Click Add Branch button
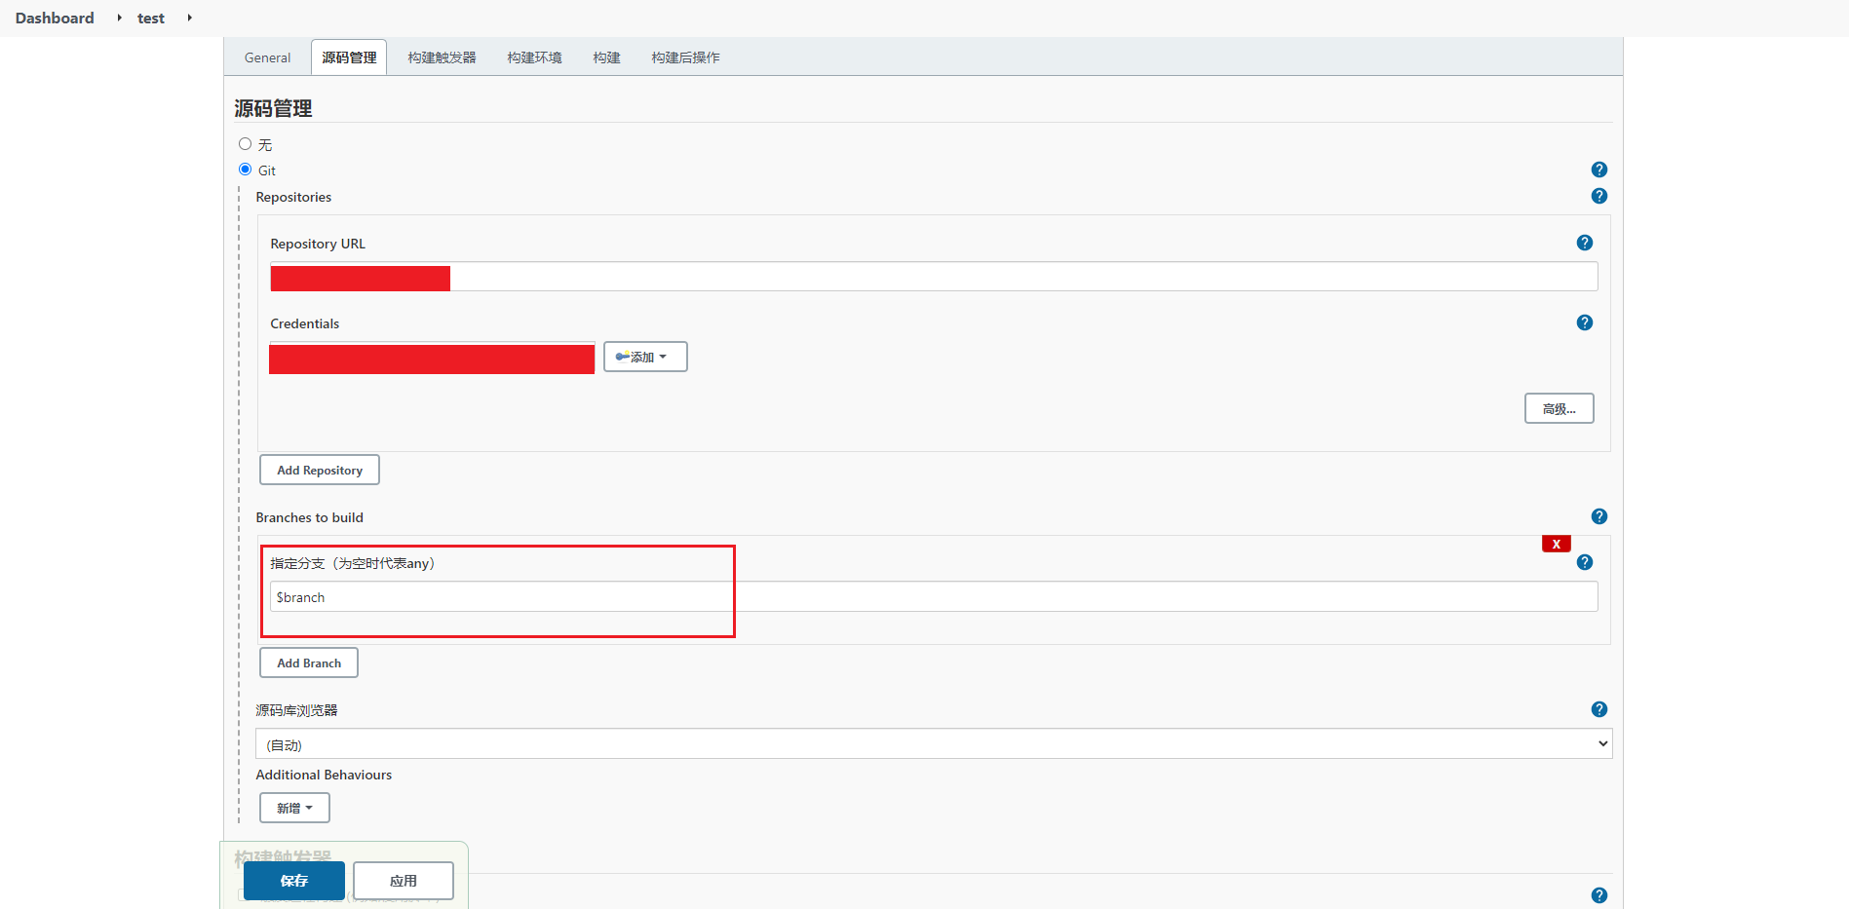This screenshot has height=909, width=1849. [308, 663]
